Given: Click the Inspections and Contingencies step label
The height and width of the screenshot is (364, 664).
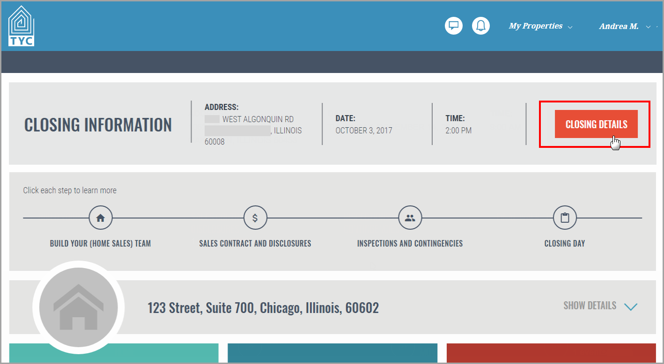Looking at the screenshot, I should point(410,243).
